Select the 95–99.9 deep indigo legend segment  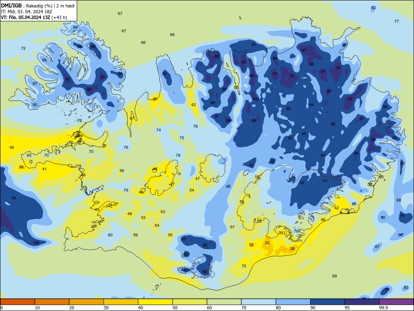[362, 302]
